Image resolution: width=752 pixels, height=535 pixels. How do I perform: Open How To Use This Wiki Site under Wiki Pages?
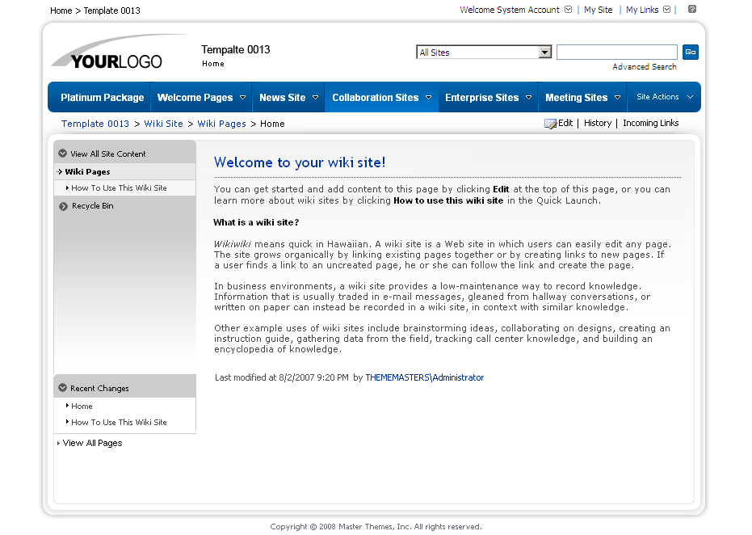(x=119, y=188)
